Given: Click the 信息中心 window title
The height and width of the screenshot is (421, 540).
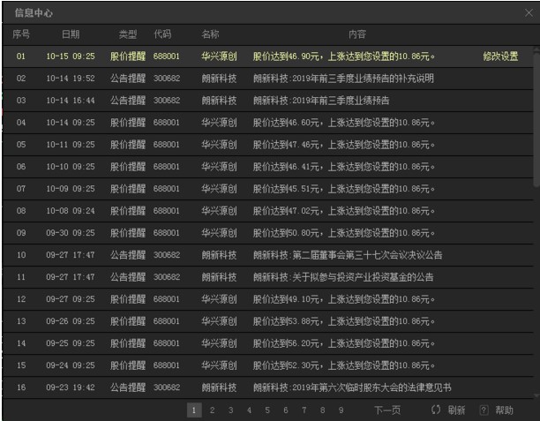Looking at the screenshot, I should pyautogui.click(x=34, y=13).
